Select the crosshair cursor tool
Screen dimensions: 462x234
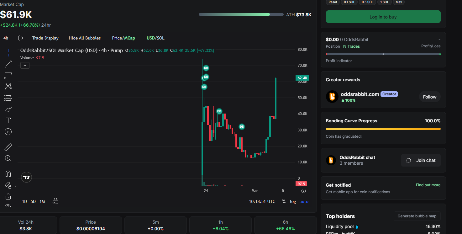coord(8,53)
